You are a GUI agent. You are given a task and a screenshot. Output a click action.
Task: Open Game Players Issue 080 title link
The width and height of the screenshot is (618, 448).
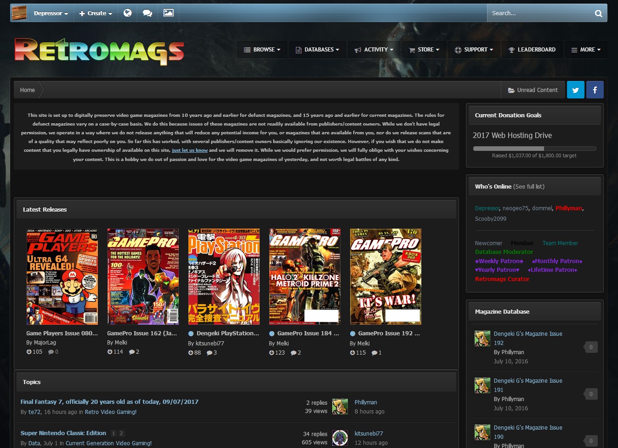[62, 333]
